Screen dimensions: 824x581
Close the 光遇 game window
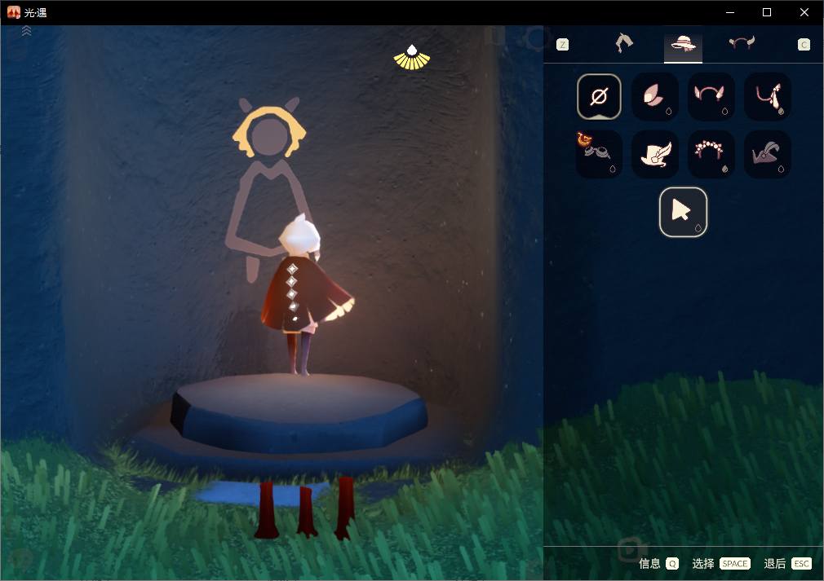point(804,12)
